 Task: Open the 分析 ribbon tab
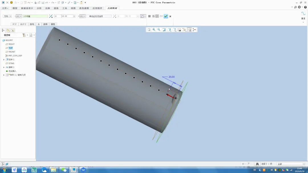[x=39, y=8]
